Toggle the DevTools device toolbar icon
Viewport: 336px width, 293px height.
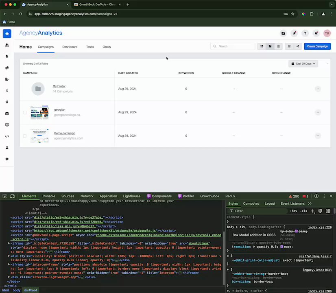pyautogui.click(x=13, y=196)
